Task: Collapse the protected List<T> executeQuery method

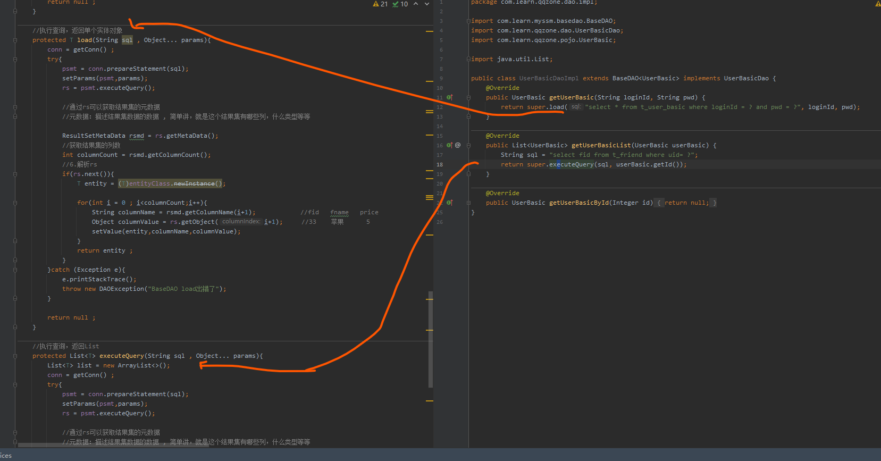Action: coord(15,356)
